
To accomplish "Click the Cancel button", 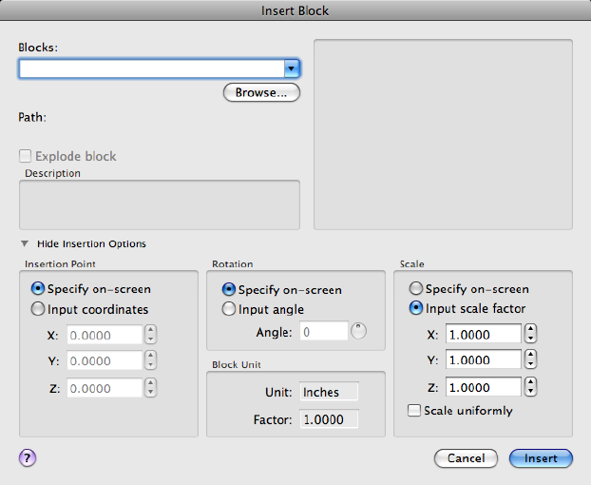I will pos(466,458).
